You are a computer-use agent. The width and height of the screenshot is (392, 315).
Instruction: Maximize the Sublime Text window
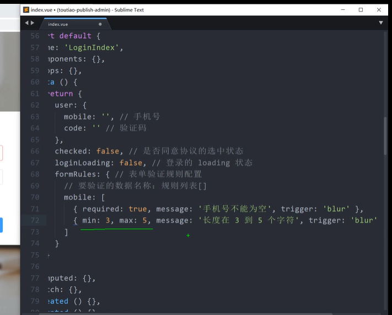[361, 10]
